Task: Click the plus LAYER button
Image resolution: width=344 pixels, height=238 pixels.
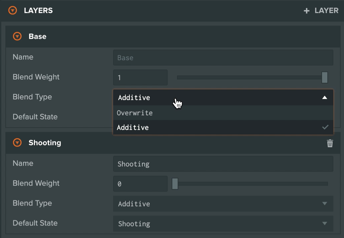Action: point(321,11)
